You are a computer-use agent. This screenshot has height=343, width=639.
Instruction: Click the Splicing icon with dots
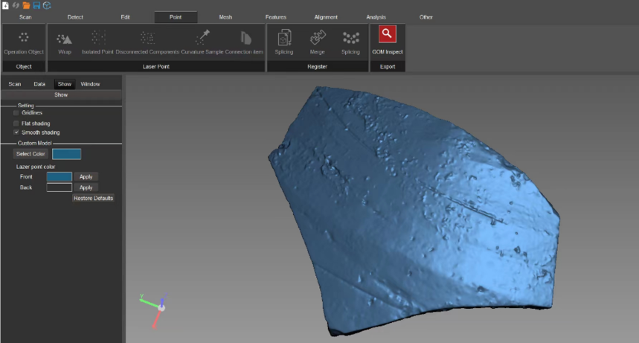point(350,42)
